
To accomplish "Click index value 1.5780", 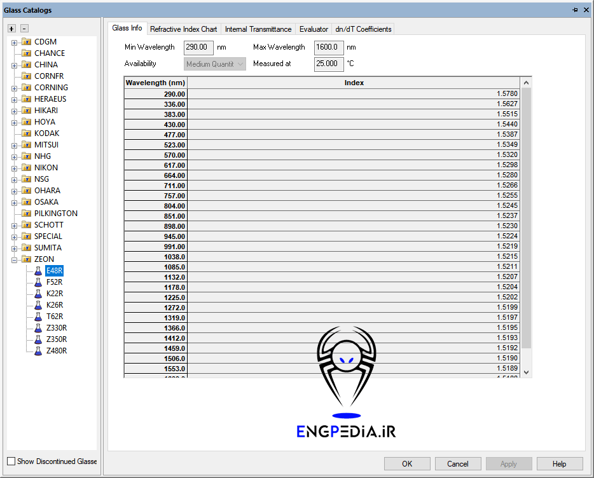I will coord(507,93).
